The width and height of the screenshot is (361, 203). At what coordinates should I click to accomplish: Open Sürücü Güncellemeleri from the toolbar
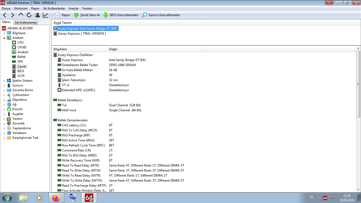coord(161,15)
